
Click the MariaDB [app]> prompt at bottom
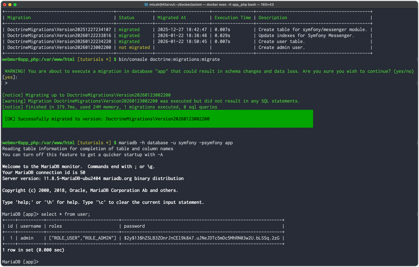[x=20, y=262]
